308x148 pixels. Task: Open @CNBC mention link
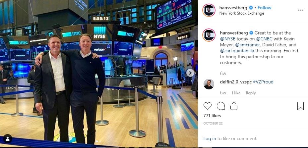click(x=264, y=39)
